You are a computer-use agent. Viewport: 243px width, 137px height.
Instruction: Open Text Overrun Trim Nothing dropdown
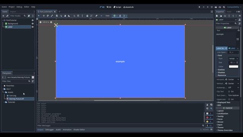234,96
